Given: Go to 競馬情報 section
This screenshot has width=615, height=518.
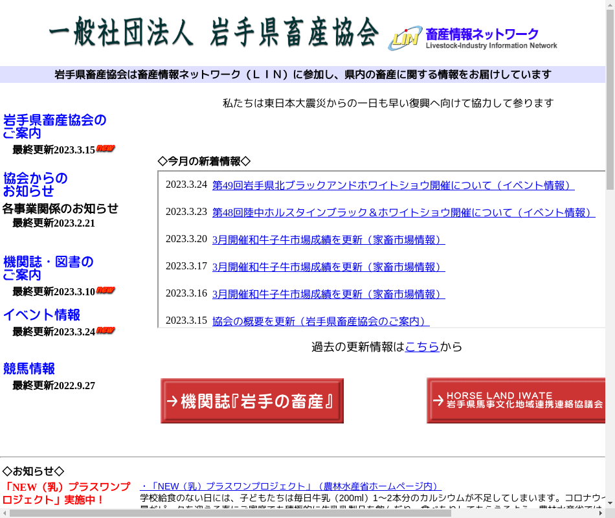Looking at the screenshot, I should tap(28, 368).
